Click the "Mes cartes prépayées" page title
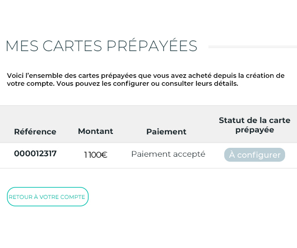297x248 pixels. pyautogui.click(x=101, y=46)
